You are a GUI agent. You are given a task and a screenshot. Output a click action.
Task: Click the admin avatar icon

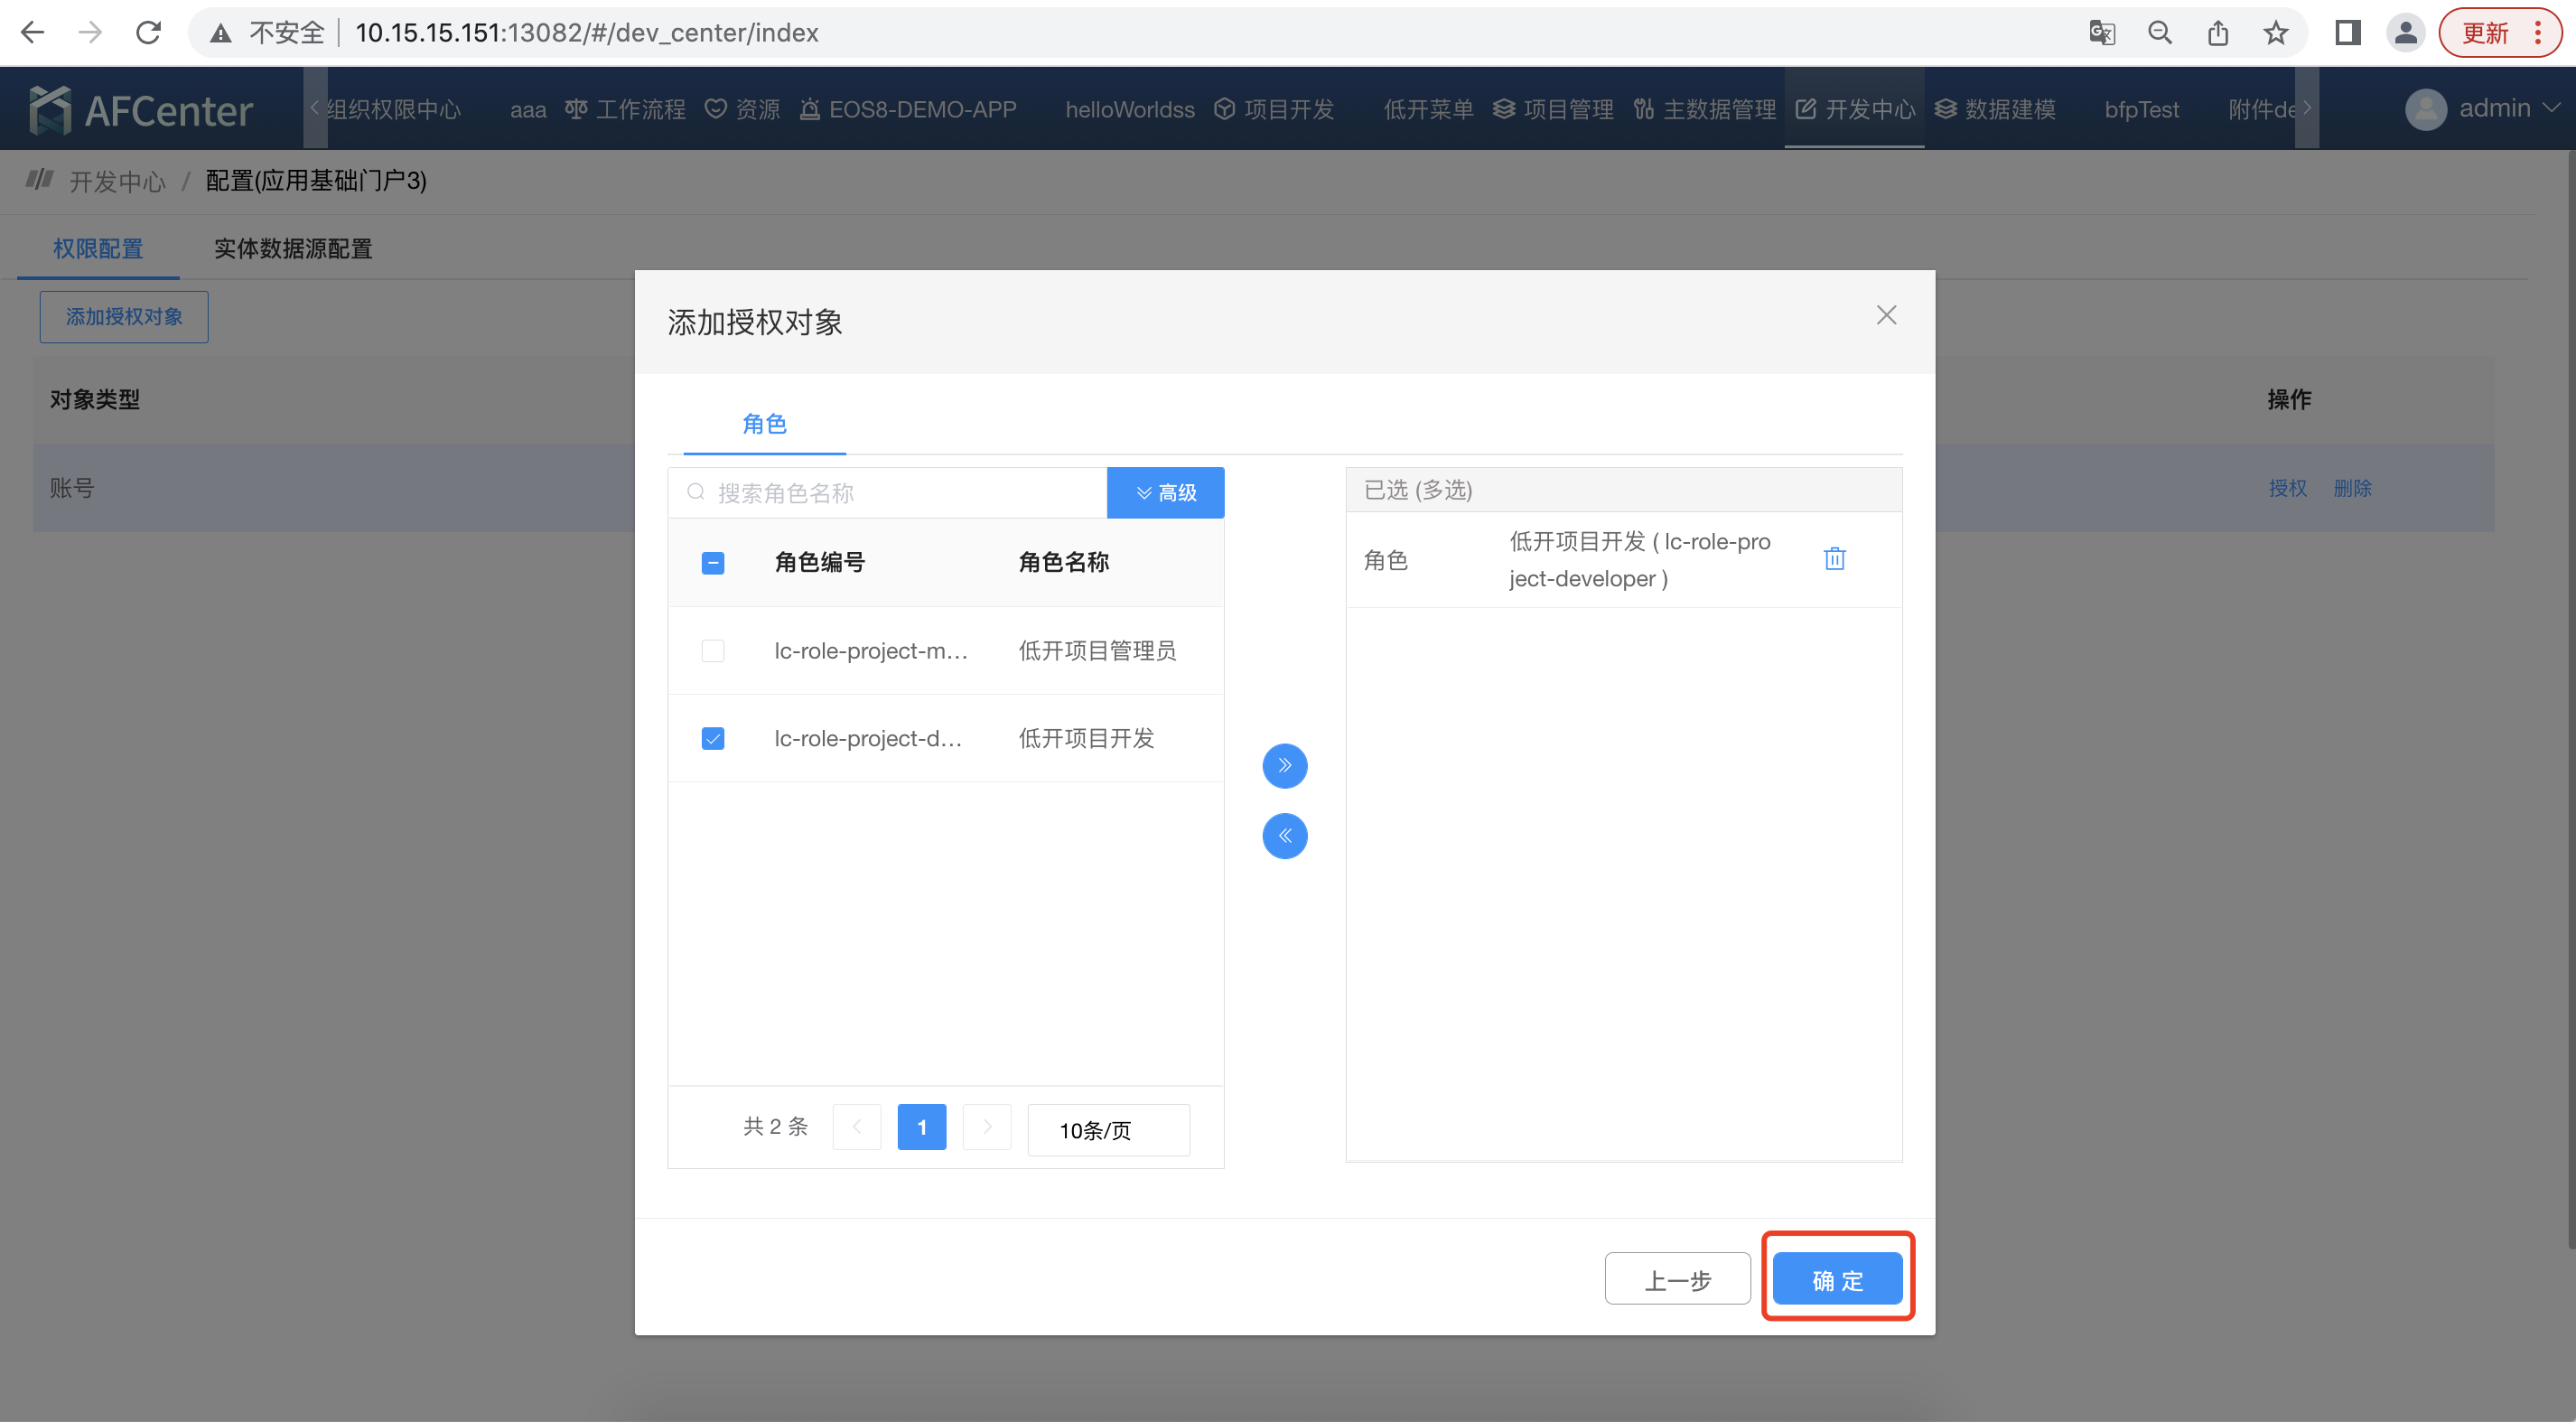[x=2426, y=109]
